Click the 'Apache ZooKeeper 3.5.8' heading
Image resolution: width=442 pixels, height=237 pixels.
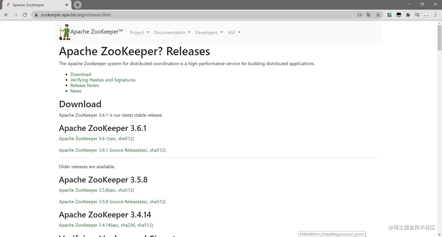click(x=103, y=180)
